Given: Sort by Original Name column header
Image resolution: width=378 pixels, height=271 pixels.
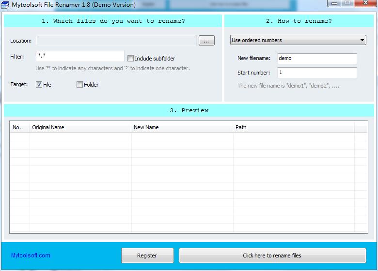Looking at the screenshot, I should point(80,127).
